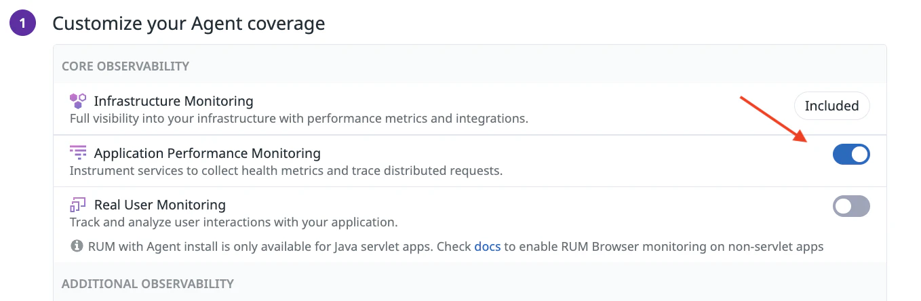Select the Real User Monitoring title
The height and width of the screenshot is (301, 921).
point(160,205)
